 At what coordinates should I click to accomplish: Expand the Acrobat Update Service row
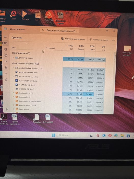click(x=13, y=68)
